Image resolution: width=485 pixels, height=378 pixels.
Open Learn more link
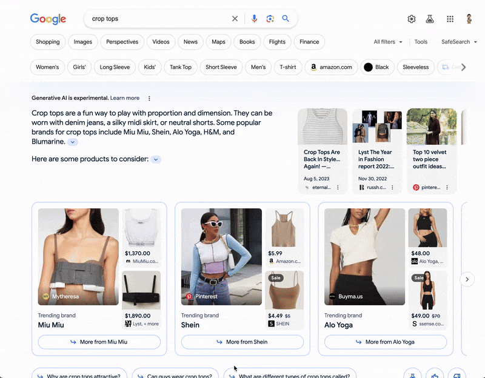coord(125,98)
